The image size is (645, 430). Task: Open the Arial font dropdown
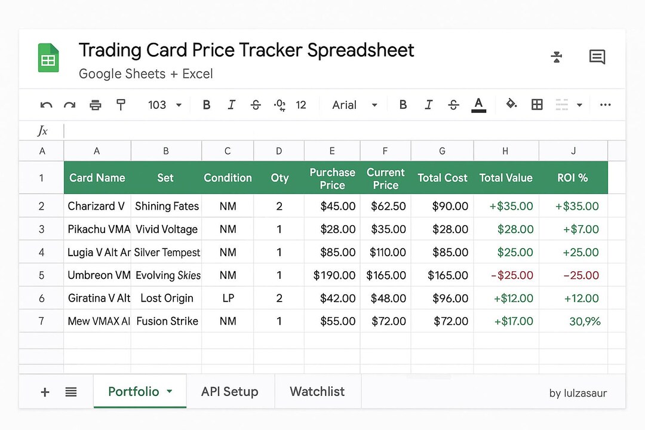(374, 105)
